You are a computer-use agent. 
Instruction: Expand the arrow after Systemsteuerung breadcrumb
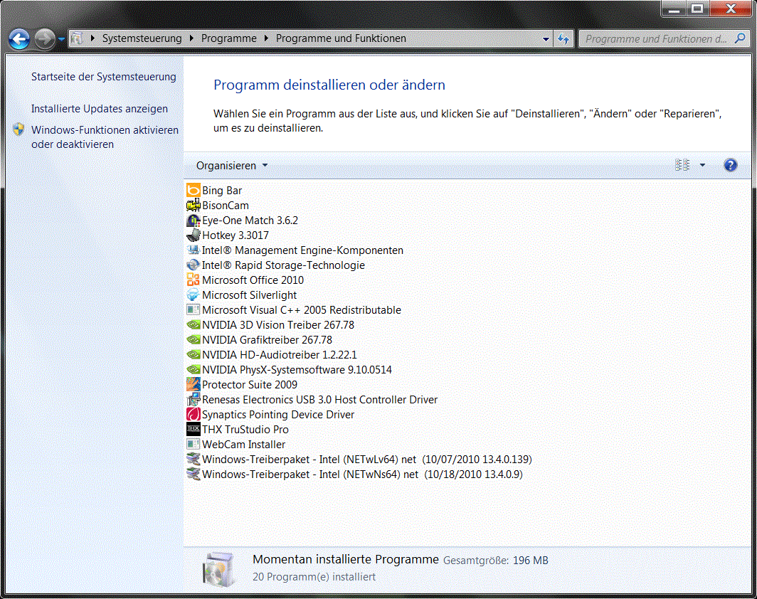[191, 38]
